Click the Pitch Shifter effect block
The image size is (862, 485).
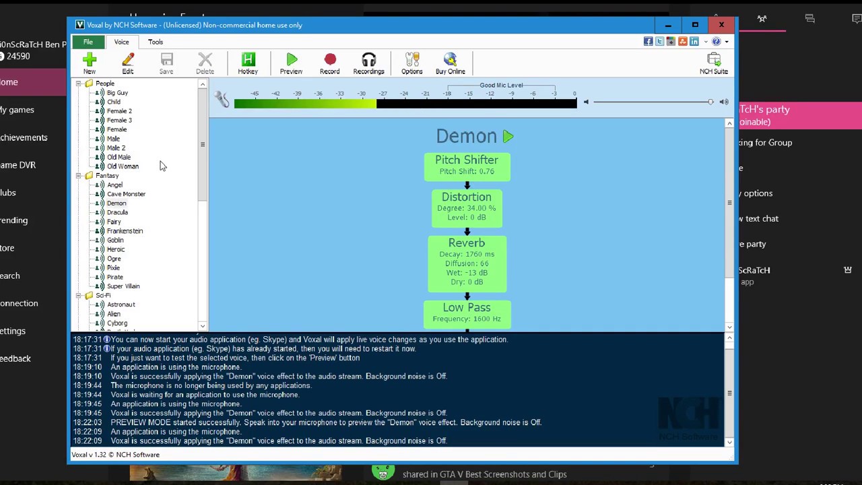[467, 166]
